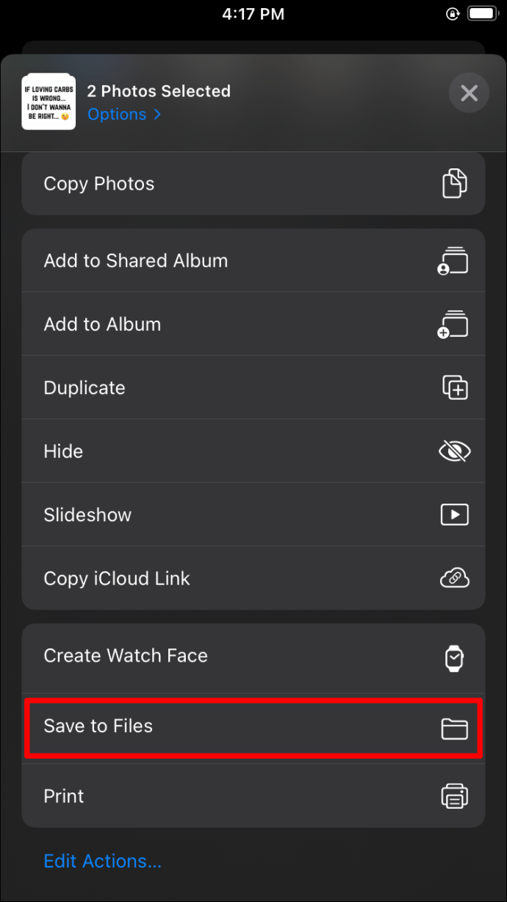Tap the printer icon
This screenshot has height=902, width=507.
(x=454, y=796)
